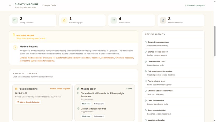
Task: Click check icon for Found missing proof
Action: tap(146, 81)
